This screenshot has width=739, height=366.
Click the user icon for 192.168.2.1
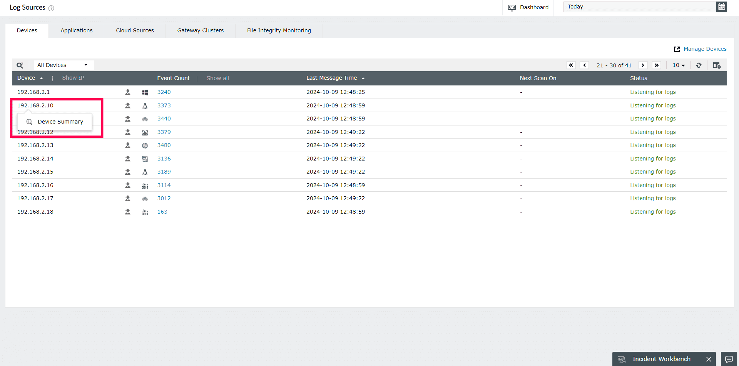[128, 92]
